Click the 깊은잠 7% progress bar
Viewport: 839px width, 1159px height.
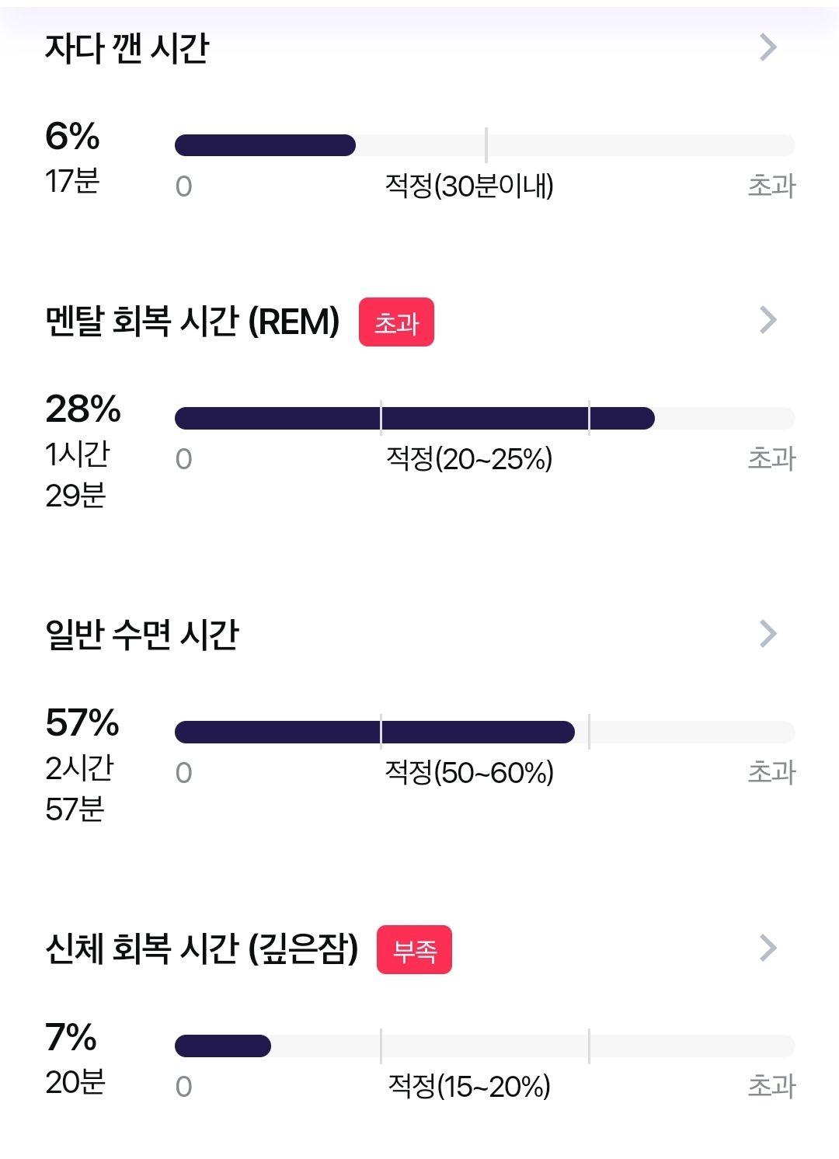pos(485,1046)
